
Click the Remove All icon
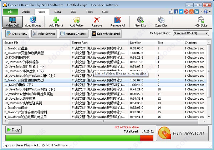pos(118,22)
